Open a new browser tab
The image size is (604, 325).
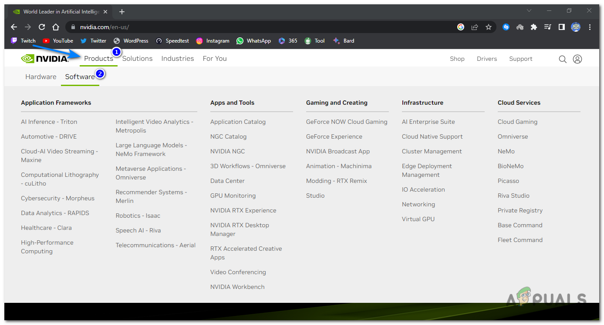[122, 11]
